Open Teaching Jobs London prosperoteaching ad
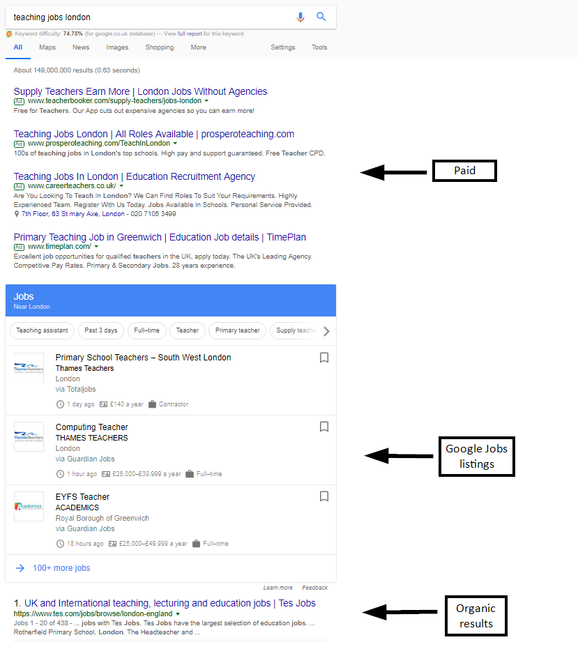The width and height of the screenshot is (578, 649). [x=154, y=134]
